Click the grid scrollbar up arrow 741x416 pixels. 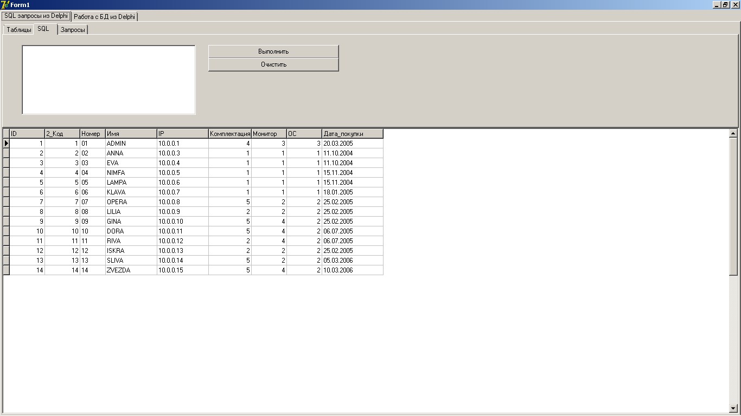point(733,133)
